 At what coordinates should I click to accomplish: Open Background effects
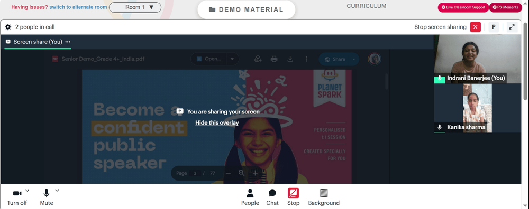pos(324,197)
